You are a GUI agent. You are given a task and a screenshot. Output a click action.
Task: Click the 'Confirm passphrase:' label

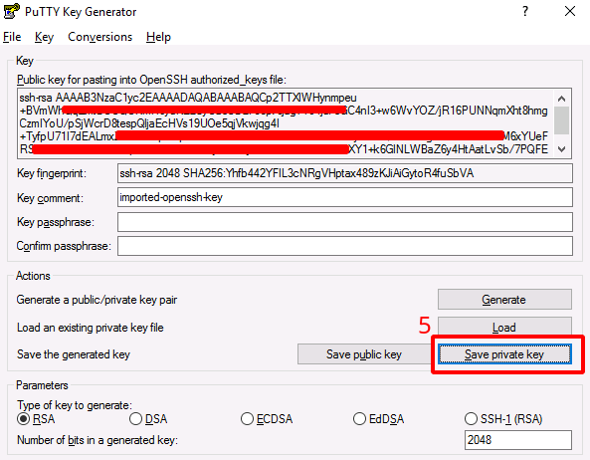click(64, 246)
